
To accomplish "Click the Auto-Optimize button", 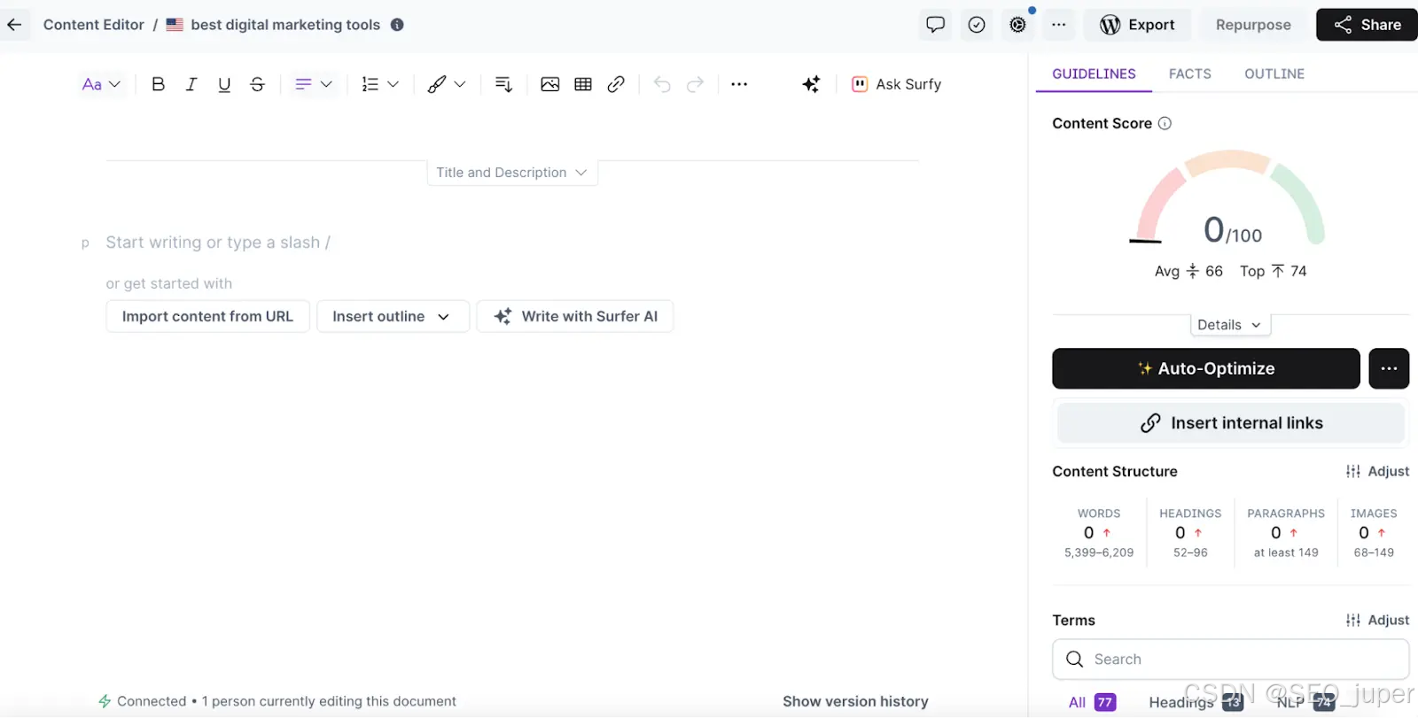I will pyautogui.click(x=1205, y=368).
